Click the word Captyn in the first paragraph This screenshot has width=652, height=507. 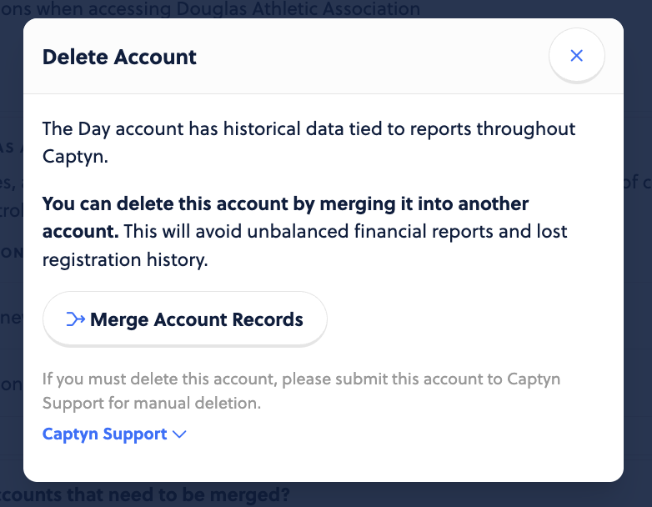[x=75, y=157]
